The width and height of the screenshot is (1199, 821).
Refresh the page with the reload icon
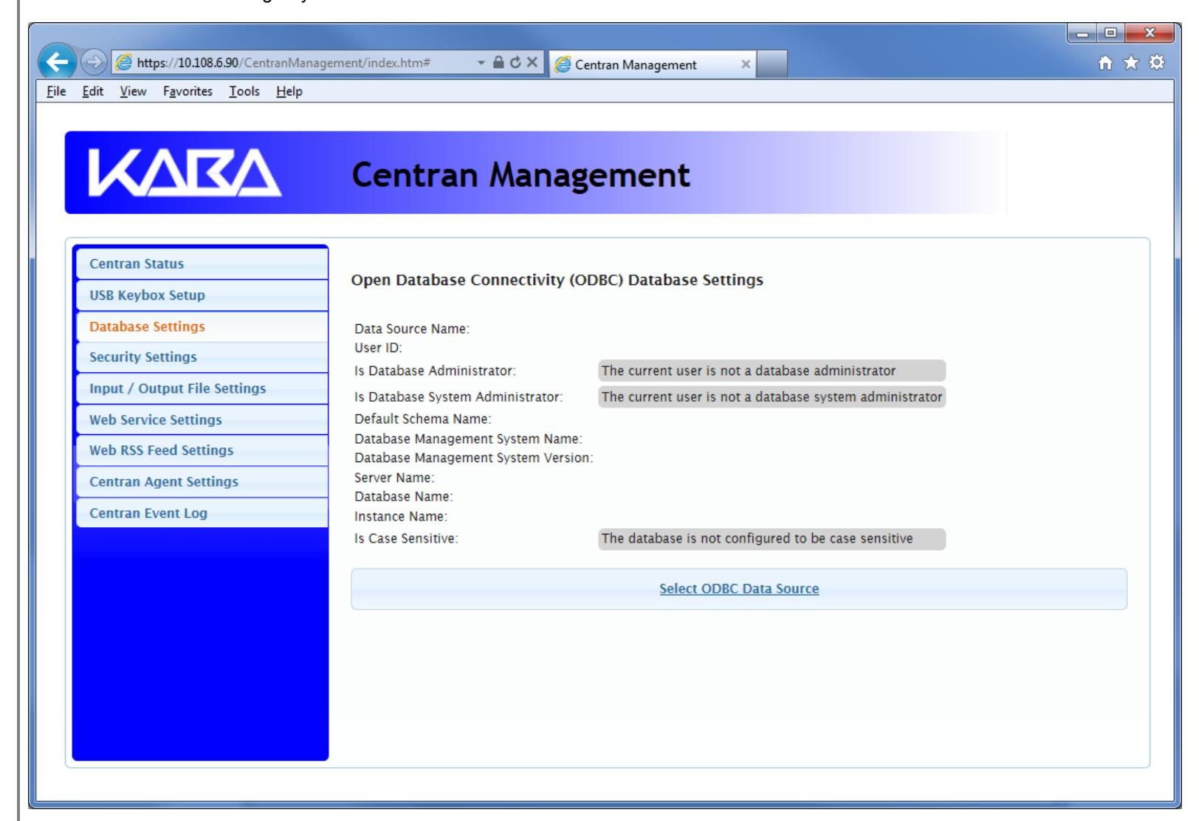pyautogui.click(x=515, y=63)
